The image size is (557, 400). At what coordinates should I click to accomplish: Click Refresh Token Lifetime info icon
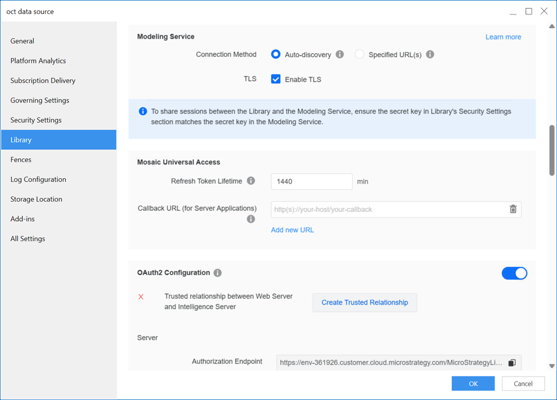coord(251,181)
